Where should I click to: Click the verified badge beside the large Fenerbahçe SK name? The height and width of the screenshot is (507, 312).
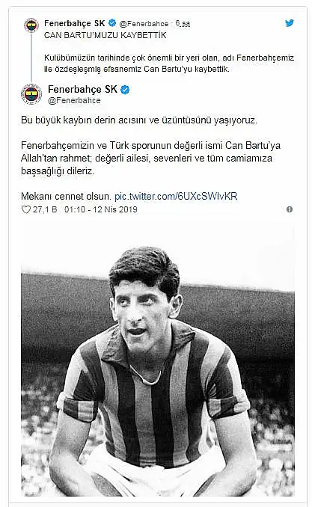click(x=125, y=90)
